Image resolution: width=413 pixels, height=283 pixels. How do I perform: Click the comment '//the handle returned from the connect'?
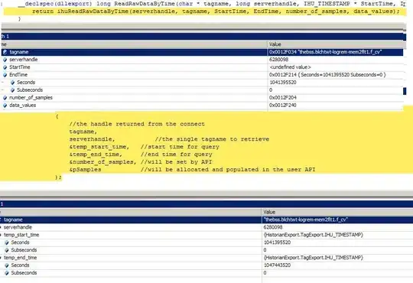coord(137,124)
